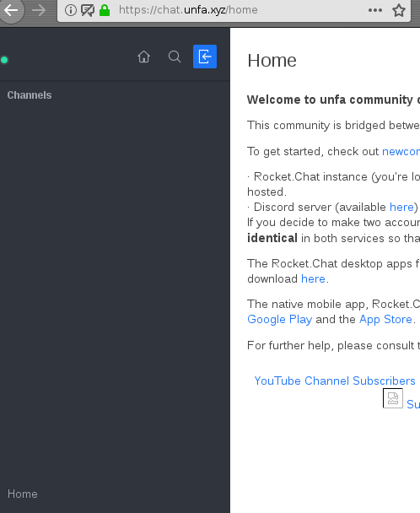420x513 pixels.
Task: Follow the Discord server 'here' link
Action: 401,207
